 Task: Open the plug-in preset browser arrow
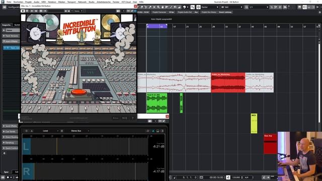(72, 11)
